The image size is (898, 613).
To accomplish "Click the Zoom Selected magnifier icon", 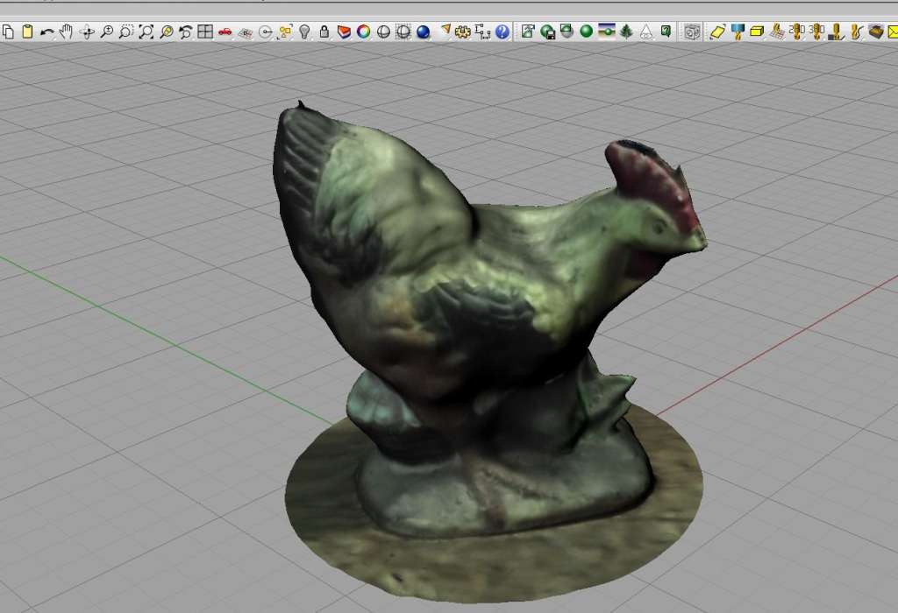I will (x=166, y=32).
